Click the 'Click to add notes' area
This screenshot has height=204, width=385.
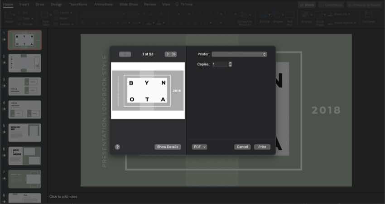pyautogui.click(x=63, y=197)
